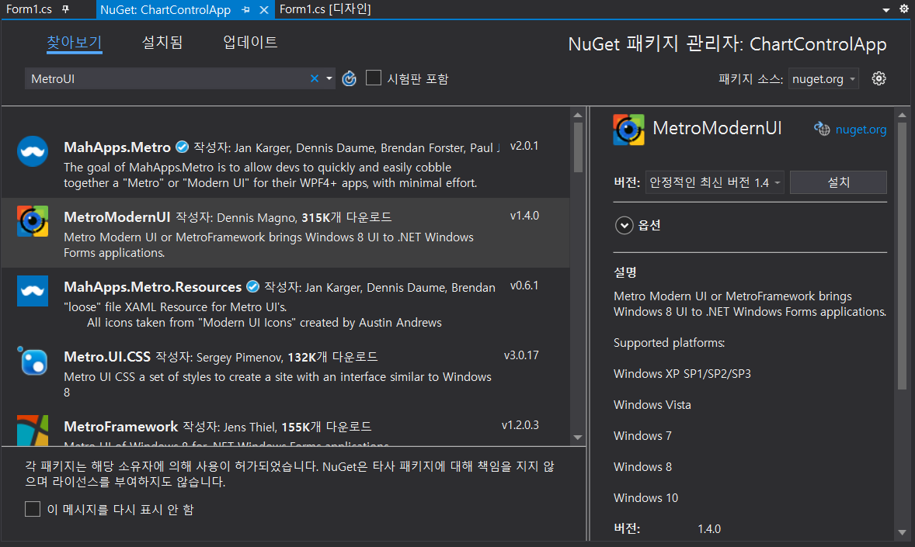Open the search history dropdown arrow
The height and width of the screenshot is (547, 915).
coord(329,78)
